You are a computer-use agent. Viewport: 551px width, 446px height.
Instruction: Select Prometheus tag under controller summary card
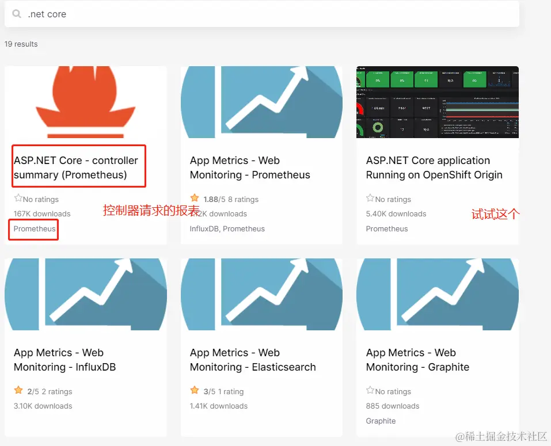(35, 229)
